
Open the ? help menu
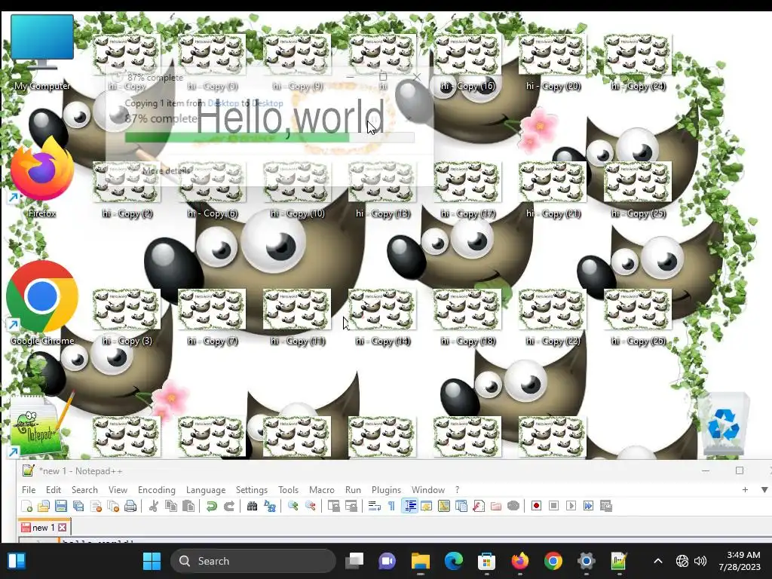(457, 490)
